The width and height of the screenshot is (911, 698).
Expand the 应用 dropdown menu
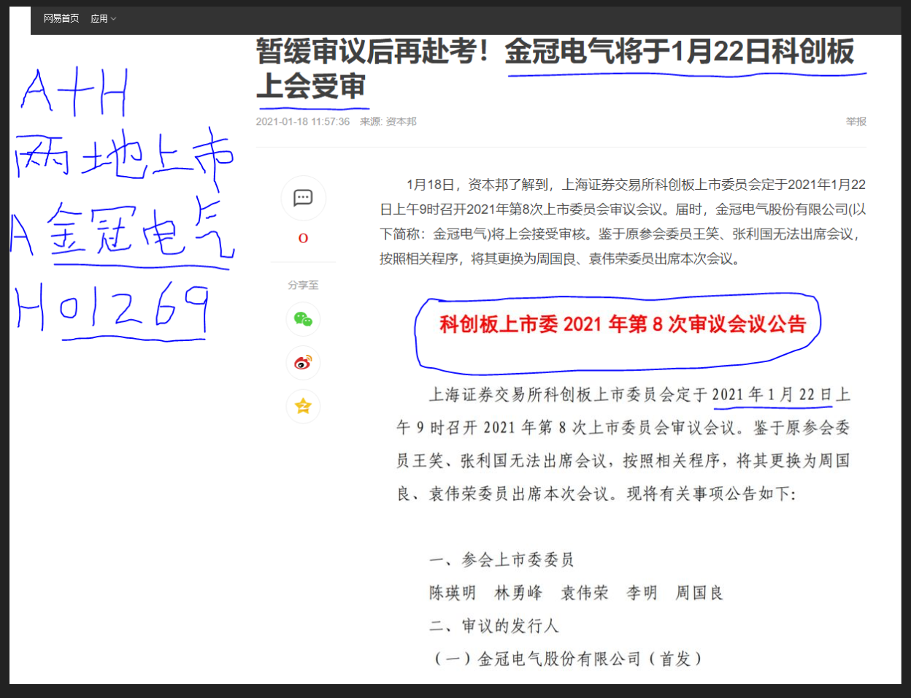(x=103, y=18)
